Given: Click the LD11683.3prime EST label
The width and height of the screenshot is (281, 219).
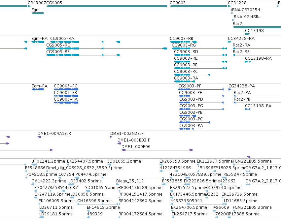Looking at the screenshot, I should pyautogui.click(x=240, y=201).
